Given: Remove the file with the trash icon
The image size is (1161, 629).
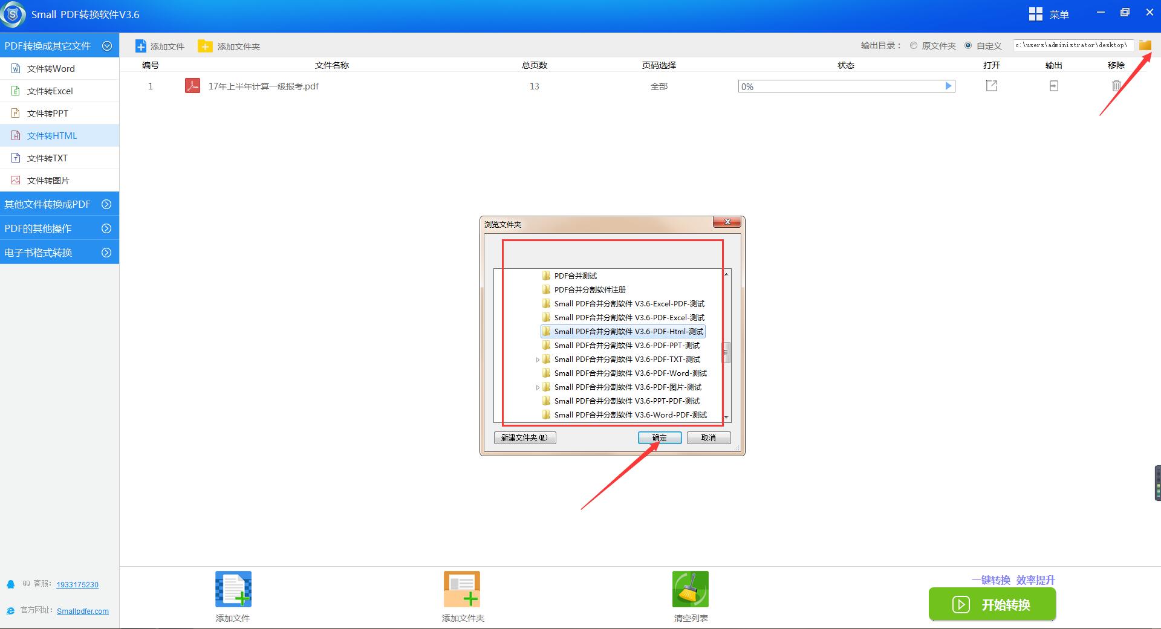Looking at the screenshot, I should point(1116,86).
